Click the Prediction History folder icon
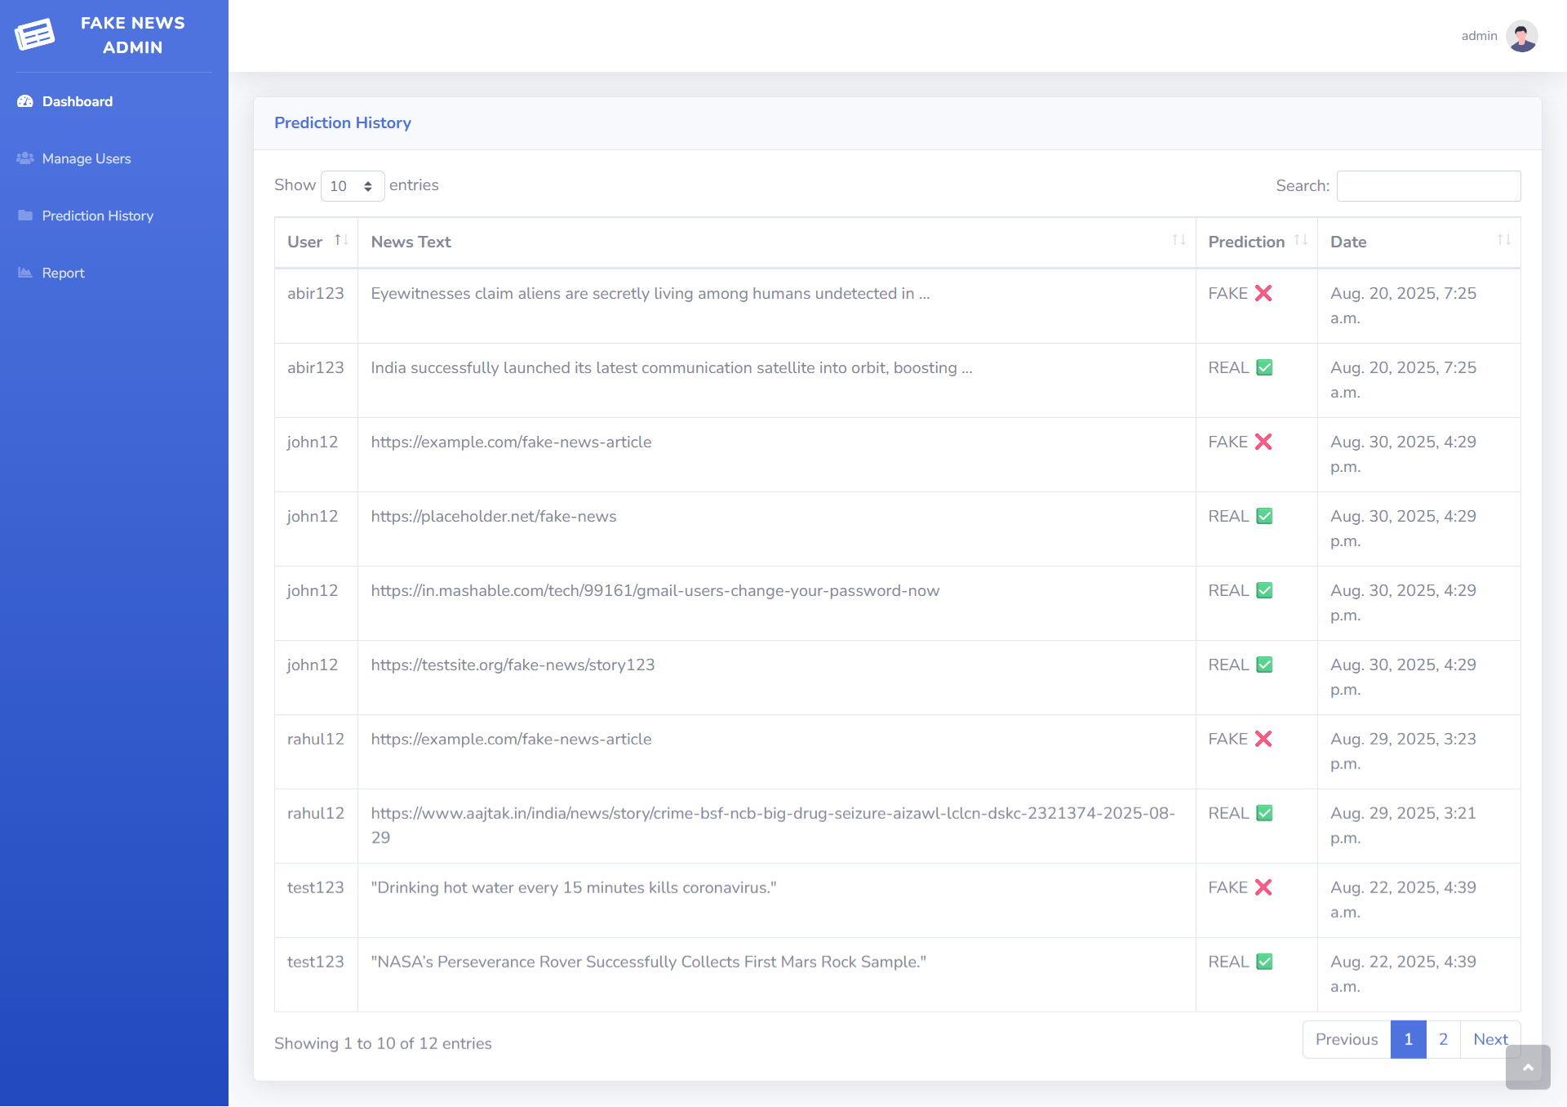Screen dimensions: 1567x1107 [x=24, y=215]
